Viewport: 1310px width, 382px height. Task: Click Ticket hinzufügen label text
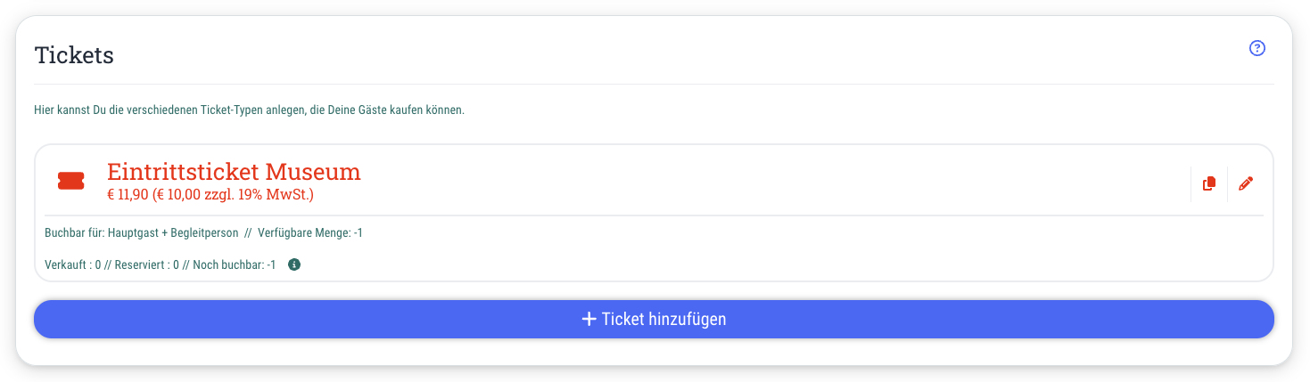tap(664, 319)
